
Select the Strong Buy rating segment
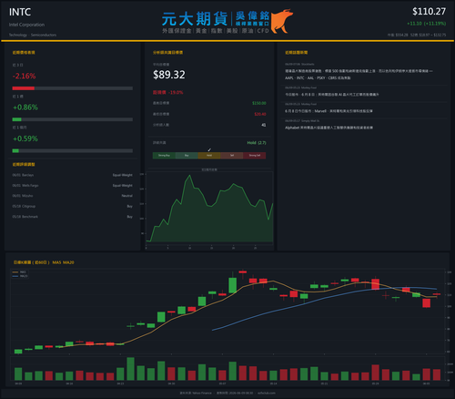tap(164, 156)
